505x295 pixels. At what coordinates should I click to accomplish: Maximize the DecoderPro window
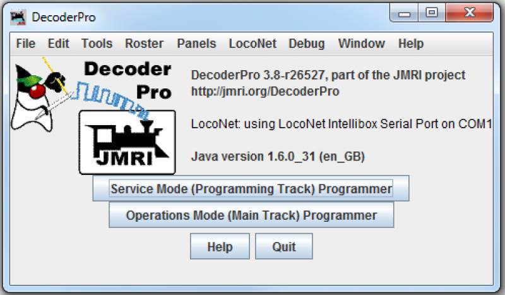point(432,13)
